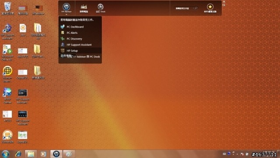Select the IBM folder on the desktop
This screenshot has height=158, width=280.
click(38, 31)
